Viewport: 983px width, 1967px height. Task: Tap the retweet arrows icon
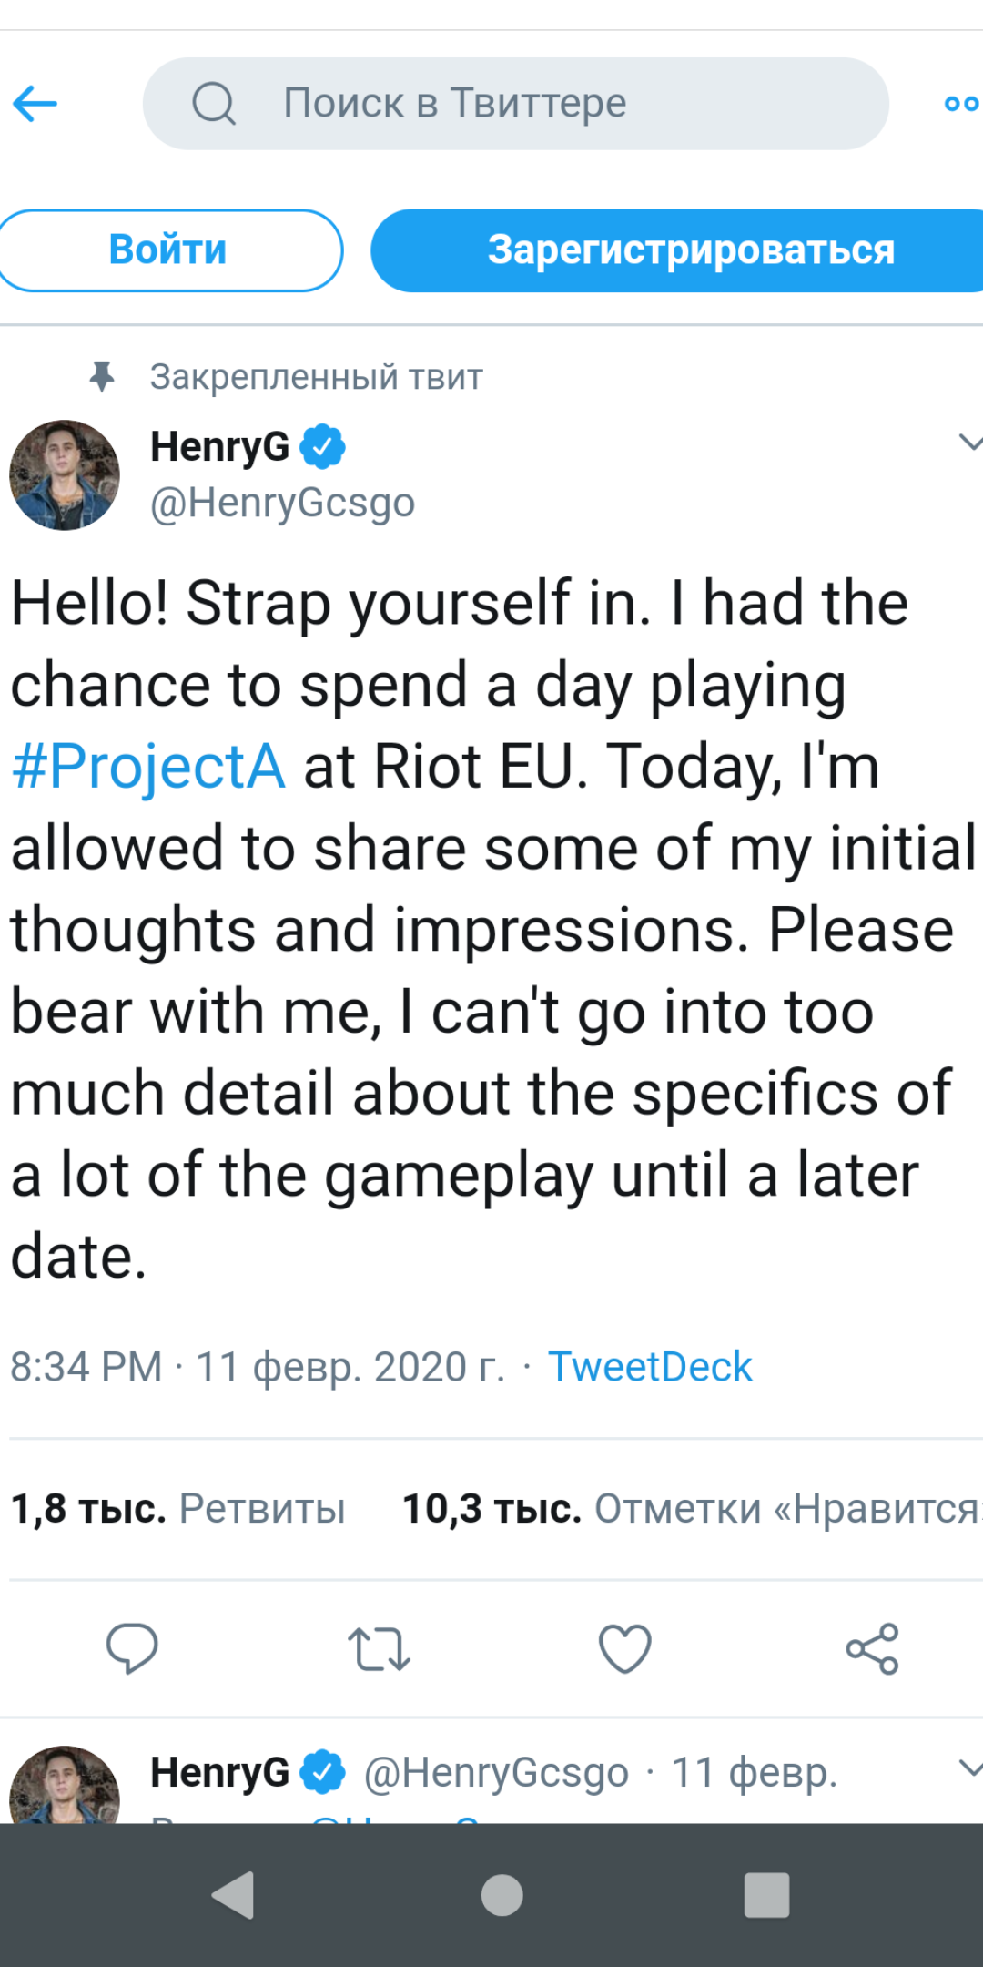click(x=379, y=1649)
